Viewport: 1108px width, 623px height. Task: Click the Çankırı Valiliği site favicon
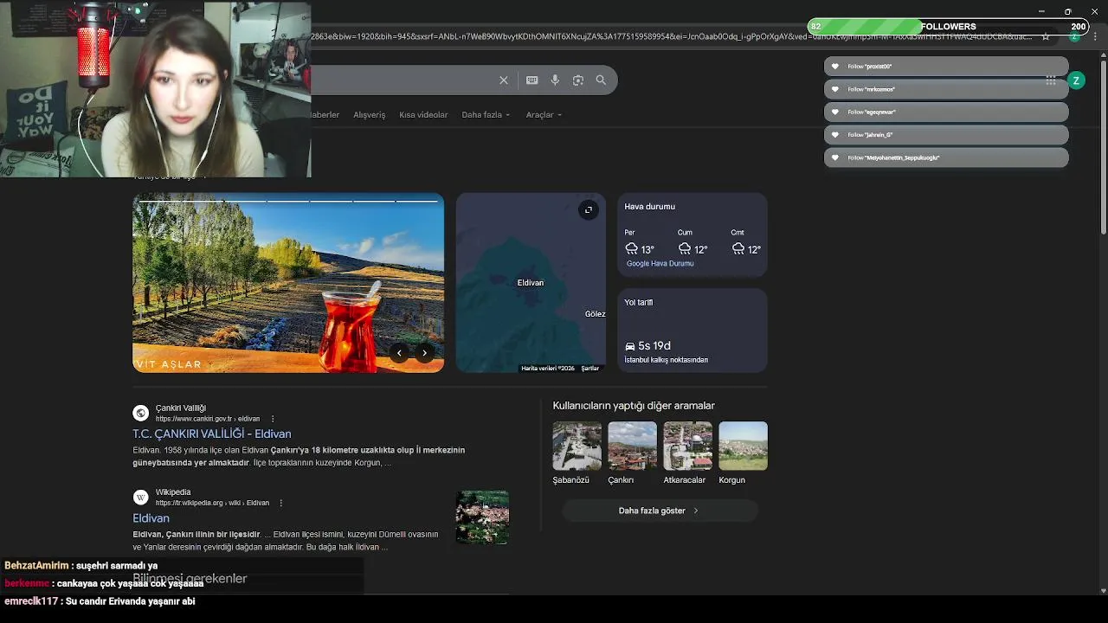tap(140, 413)
